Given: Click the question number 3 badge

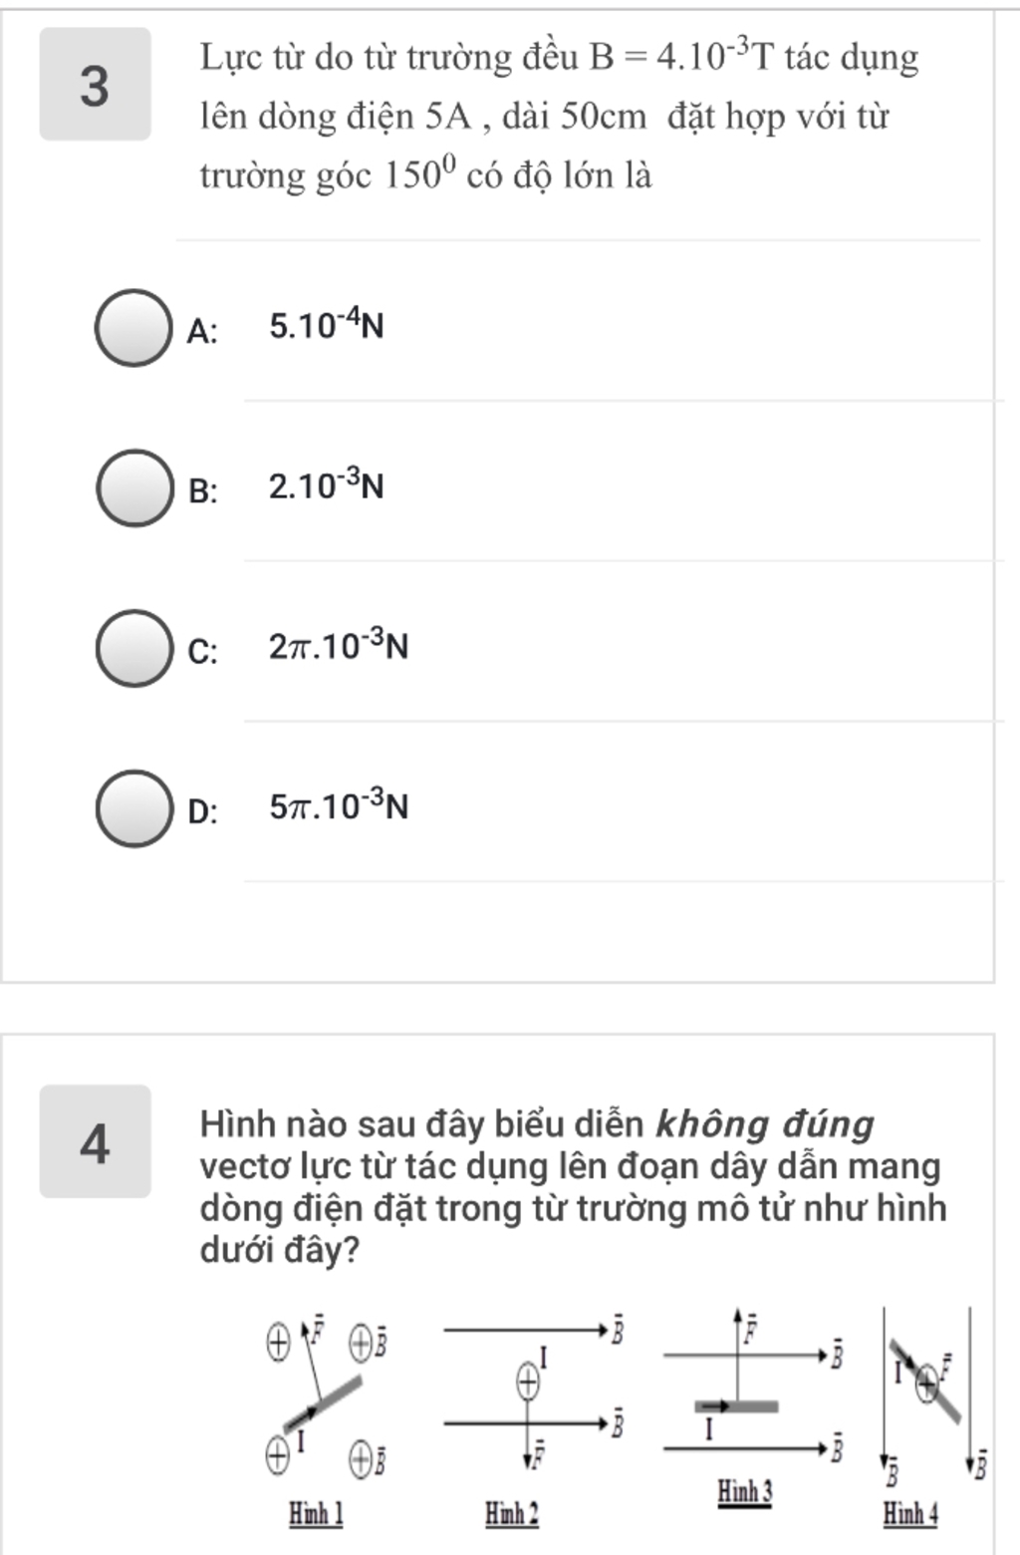Looking at the screenshot, I should tap(95, 85).
